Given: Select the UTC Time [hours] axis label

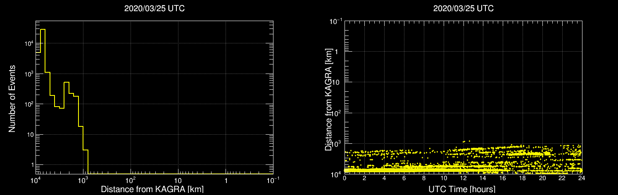Looking at the screenshot, I should click(463, 189).
